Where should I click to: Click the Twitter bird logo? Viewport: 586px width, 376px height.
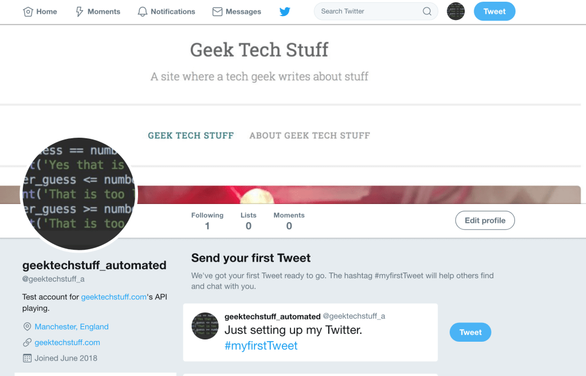285,11
